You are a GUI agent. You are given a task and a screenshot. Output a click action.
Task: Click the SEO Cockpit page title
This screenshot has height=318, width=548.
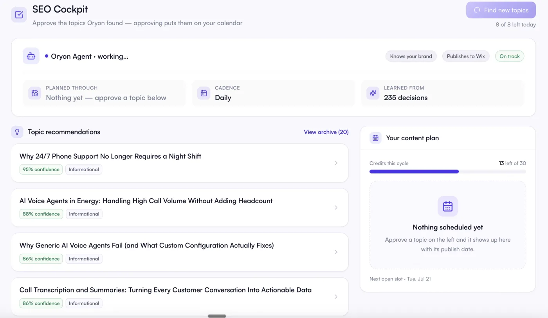tap(60, 9)
